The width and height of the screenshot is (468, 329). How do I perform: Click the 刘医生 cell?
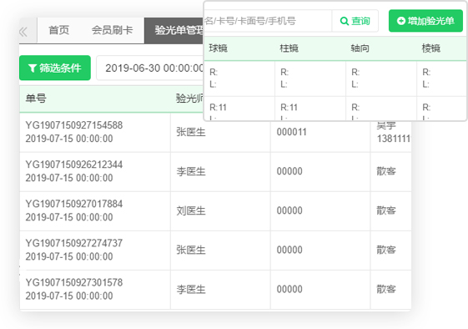(191, 211)
